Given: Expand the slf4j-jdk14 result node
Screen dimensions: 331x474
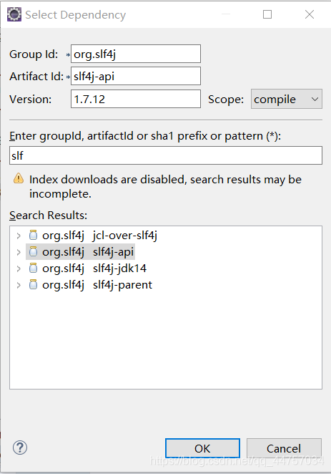Looking at the screenshot, I should (19, 269).
